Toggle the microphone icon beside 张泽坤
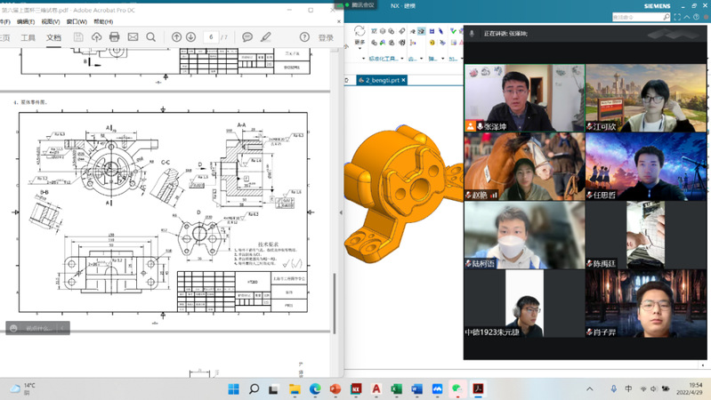The height and width of the screenshot is (400, 711). (x=481, y=127)
